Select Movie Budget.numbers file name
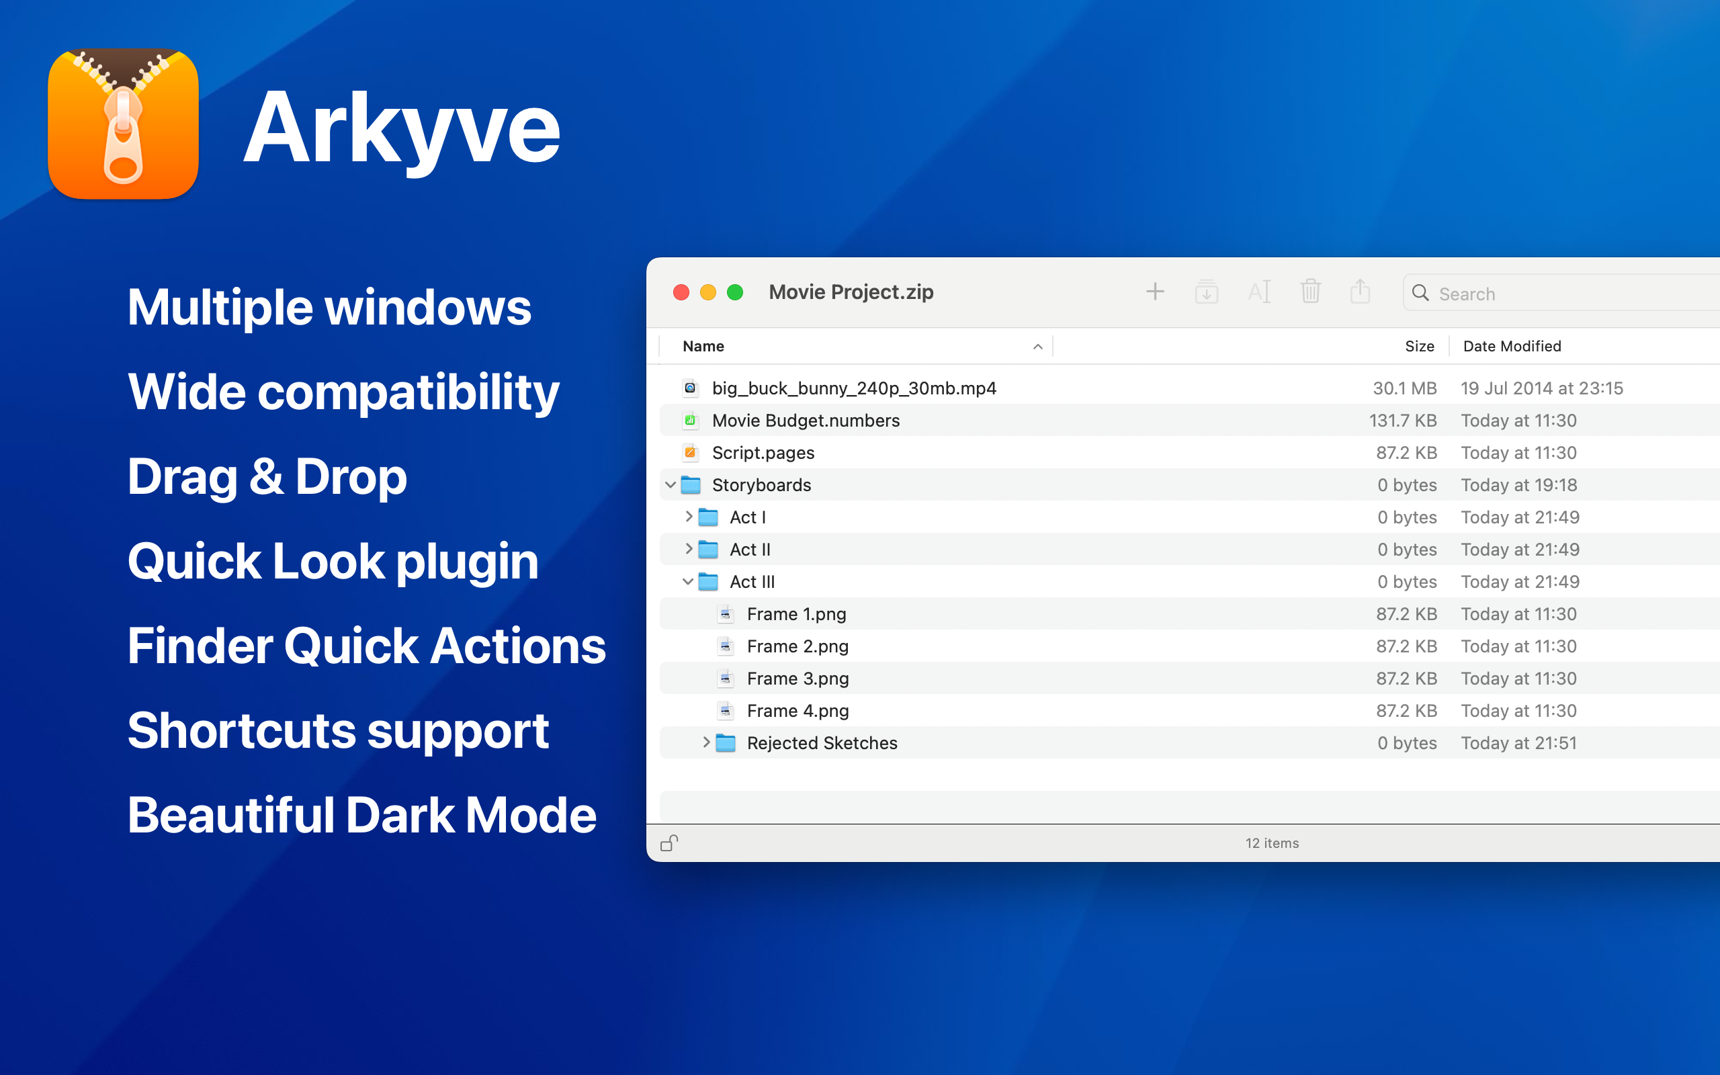 pos(806,420)
